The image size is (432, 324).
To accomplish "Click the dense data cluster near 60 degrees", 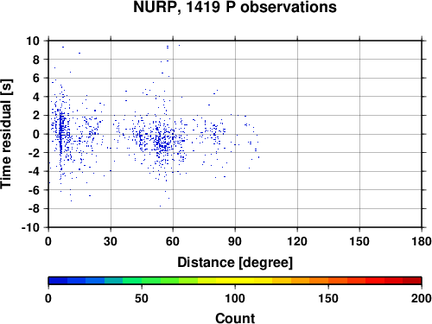I will coord(162,141).
